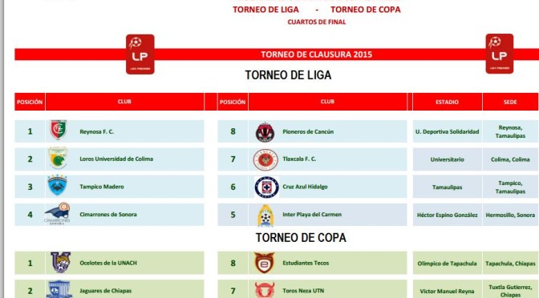Click the TORNEO DE COPA section heading
Image resolution: width=539 pixels, height=298 pixels.
[301, 238]
